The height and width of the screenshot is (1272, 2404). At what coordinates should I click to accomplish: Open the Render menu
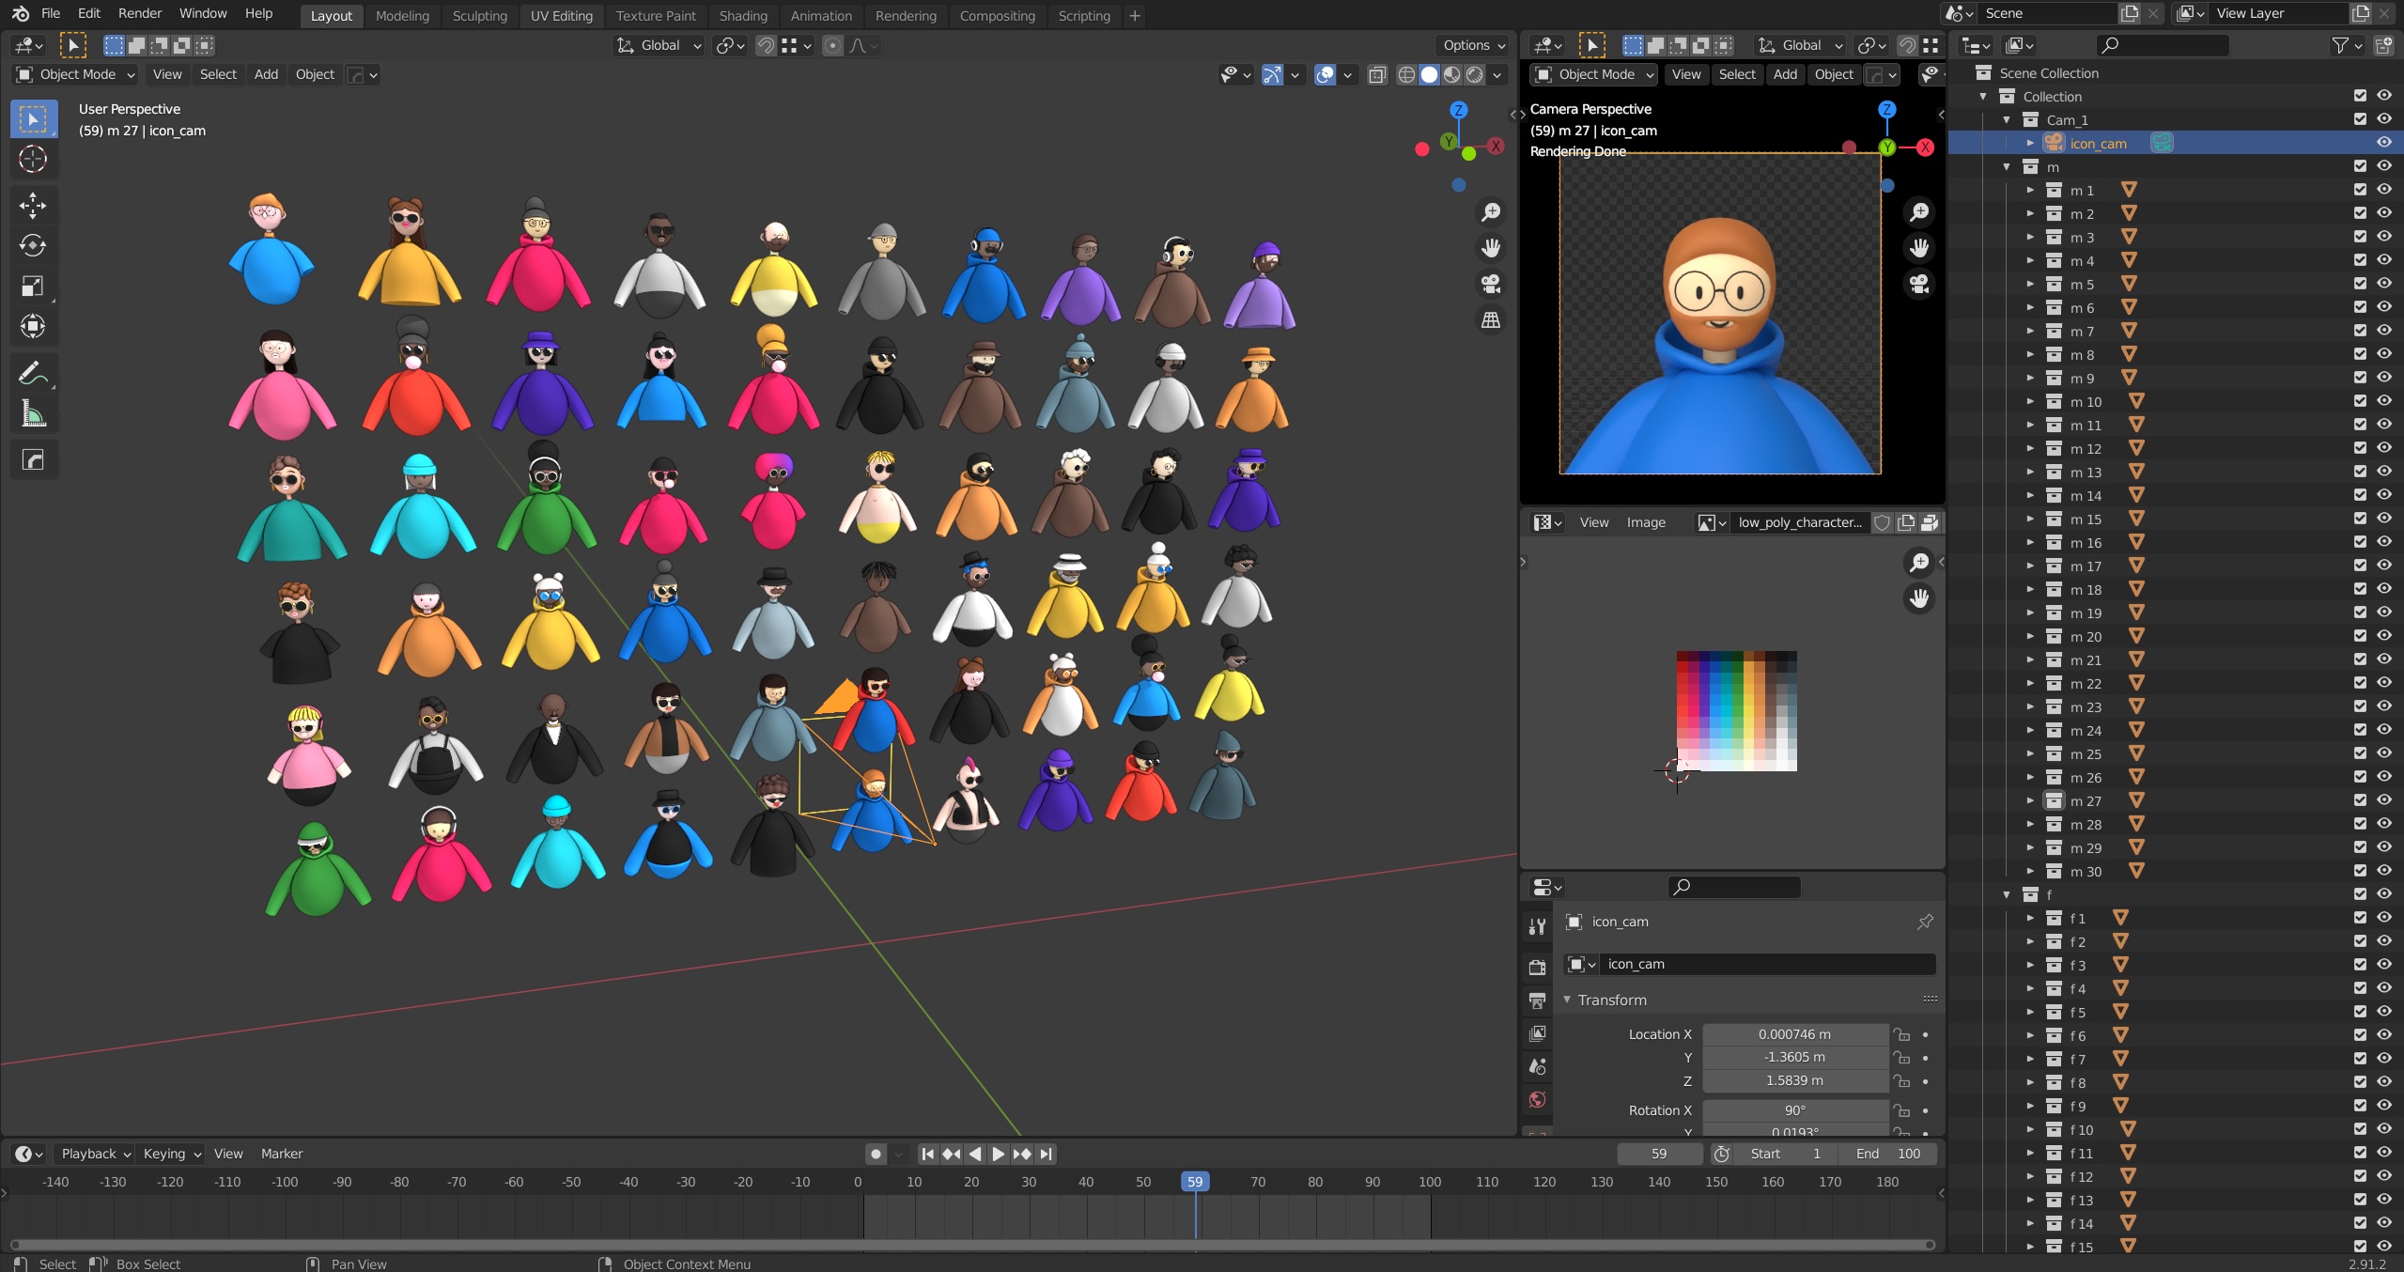(140, 13)
